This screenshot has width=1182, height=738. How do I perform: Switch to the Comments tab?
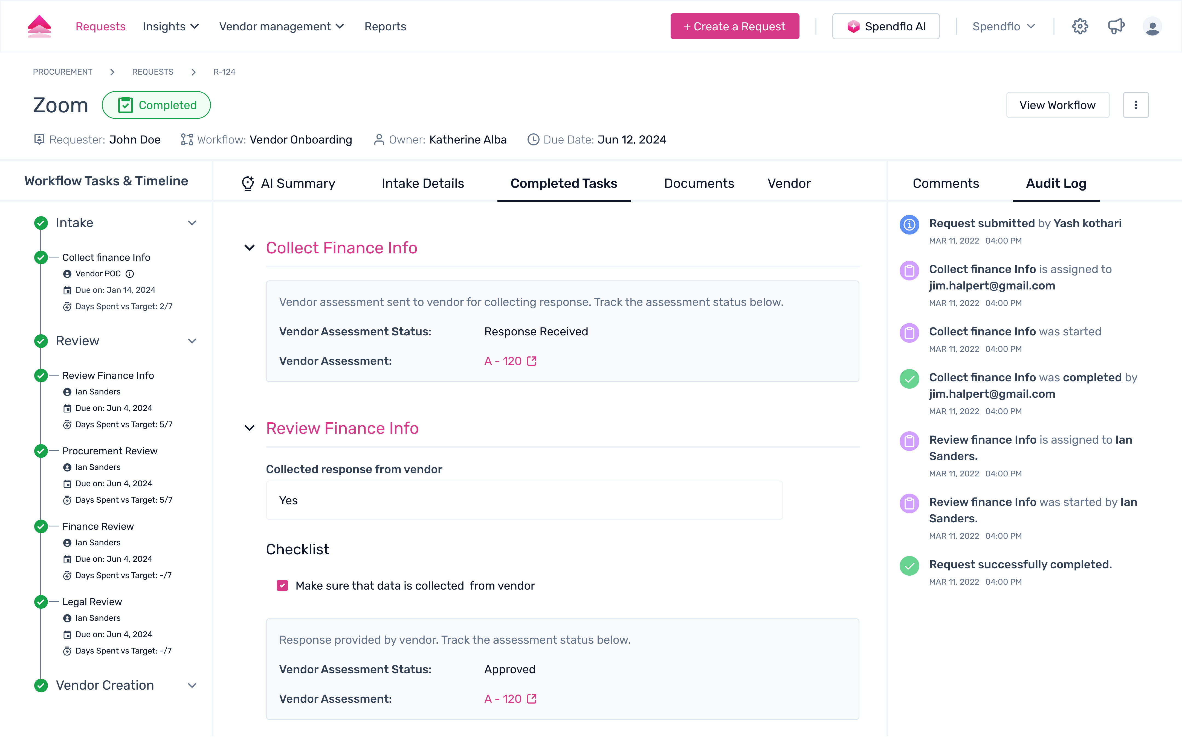946,183
